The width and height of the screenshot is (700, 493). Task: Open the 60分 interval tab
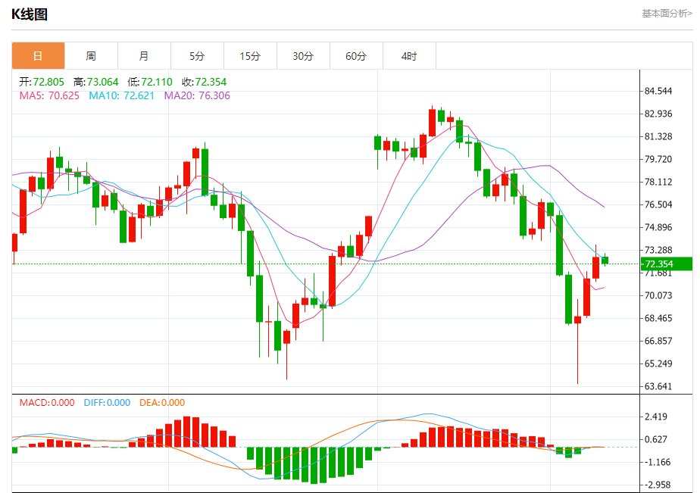click(357, 56)
